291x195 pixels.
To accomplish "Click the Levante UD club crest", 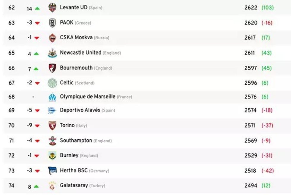I will click(52, 8).
